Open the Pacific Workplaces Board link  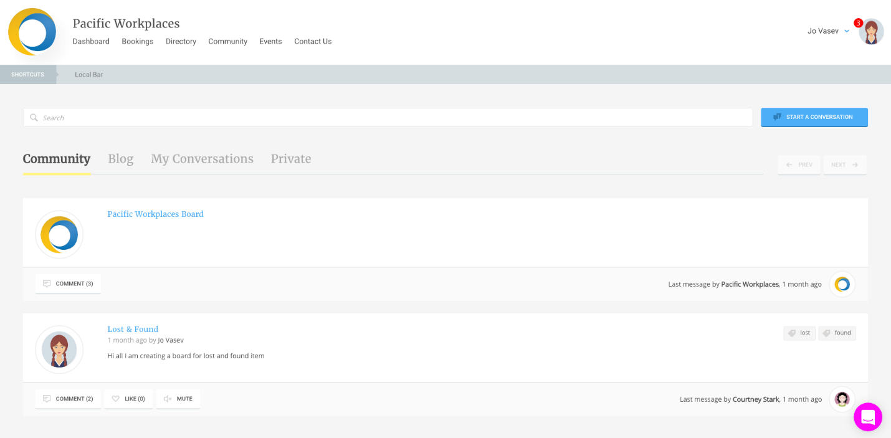tap(155, 214)
